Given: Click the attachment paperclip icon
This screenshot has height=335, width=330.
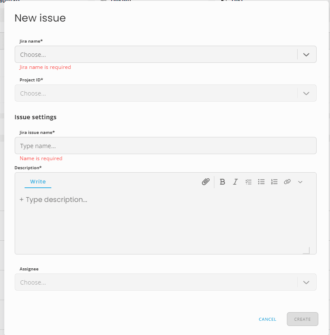Looking at the screenshot, I should click(206, 182).
